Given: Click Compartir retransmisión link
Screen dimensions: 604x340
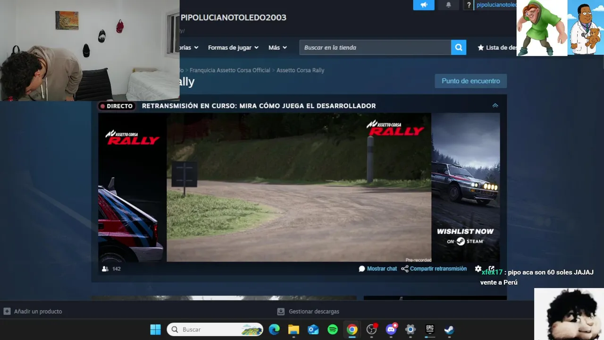Looking at the screenshot, I should click(x=438, y=269).
